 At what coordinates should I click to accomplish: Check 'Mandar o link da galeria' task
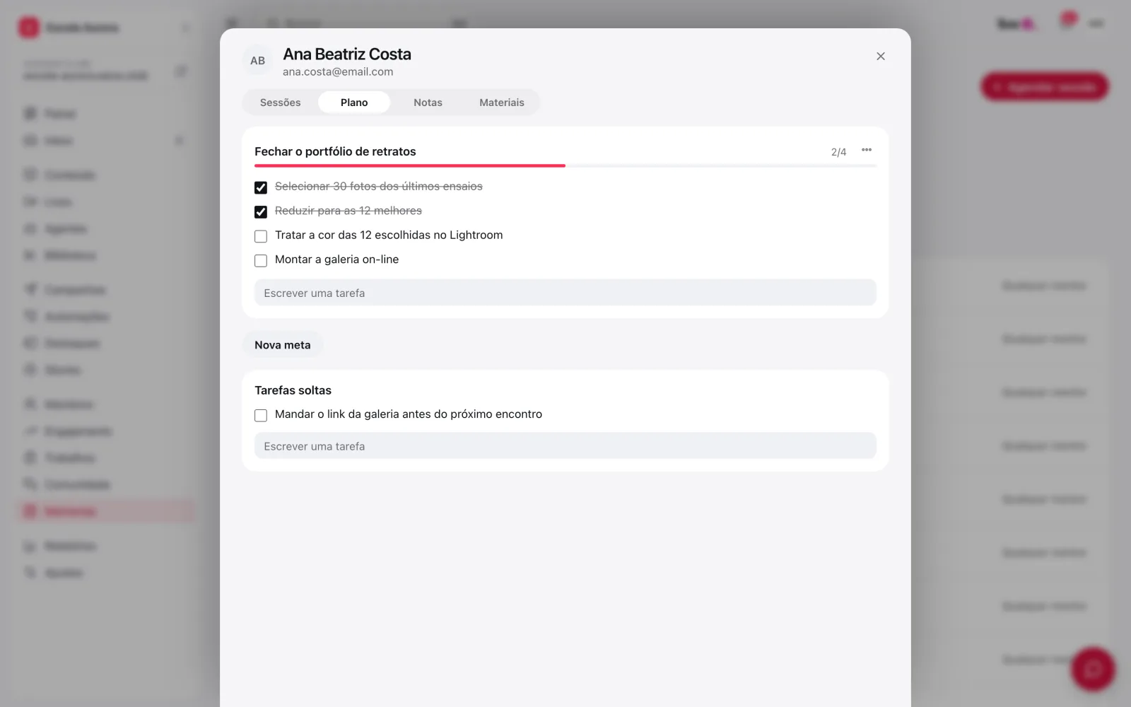click(x=261, y=415)
